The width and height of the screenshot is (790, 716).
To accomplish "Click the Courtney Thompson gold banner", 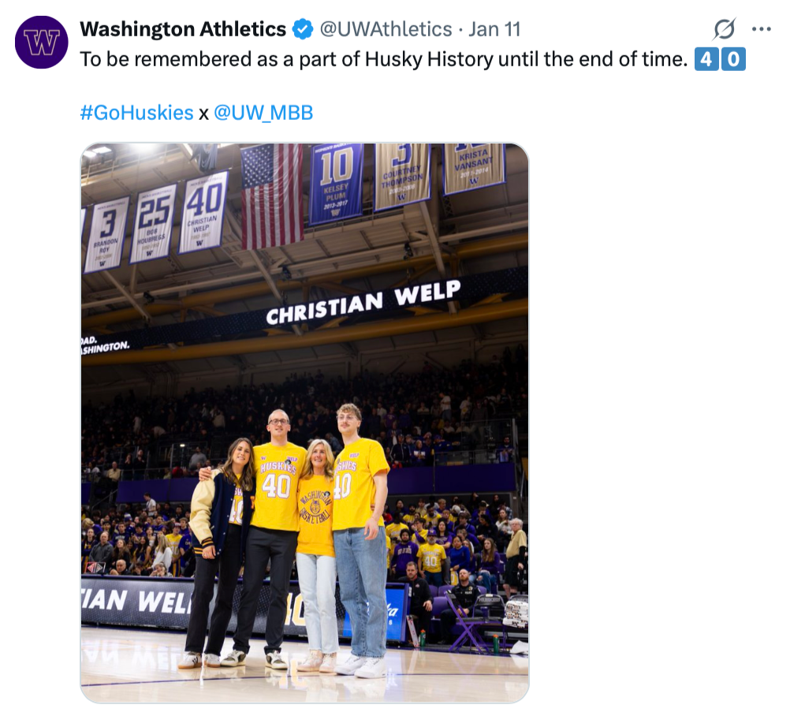I will 402,176.
